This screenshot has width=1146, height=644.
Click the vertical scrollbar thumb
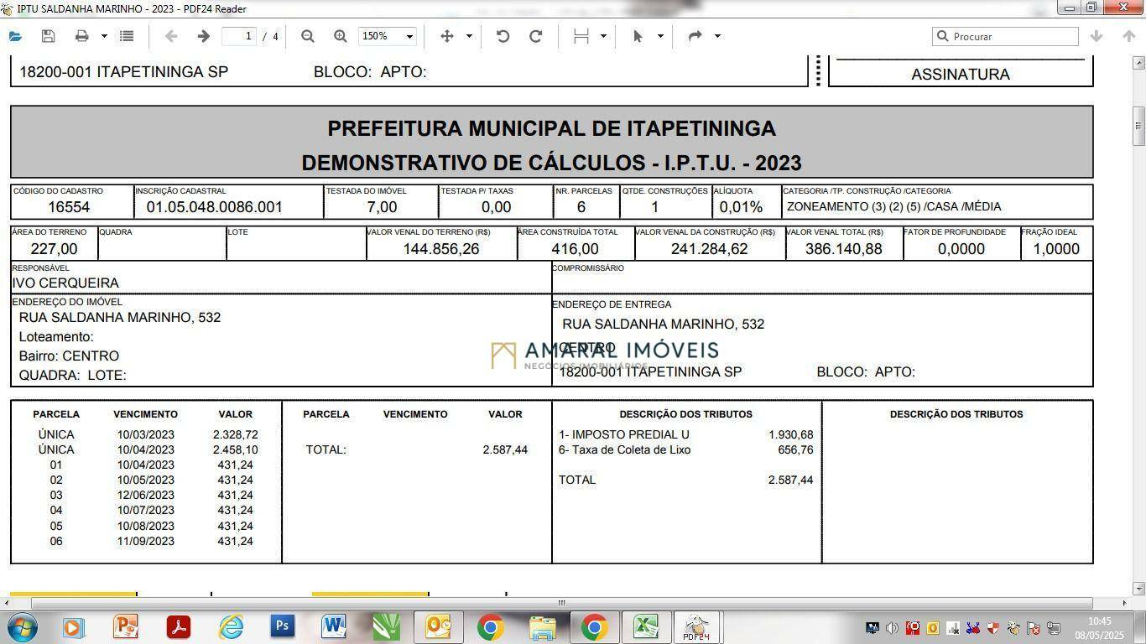click(x=1138, y=126)
